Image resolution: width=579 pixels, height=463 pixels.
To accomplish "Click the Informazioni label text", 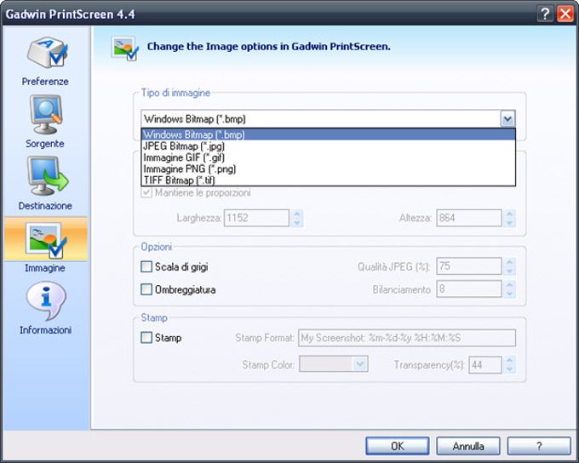I will (45, 329).
